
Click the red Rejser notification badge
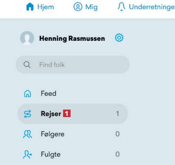pyautogui.click(x=67, y=114)
